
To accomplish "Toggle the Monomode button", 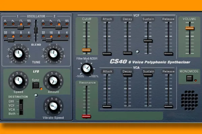I will (x=190, y=78).
